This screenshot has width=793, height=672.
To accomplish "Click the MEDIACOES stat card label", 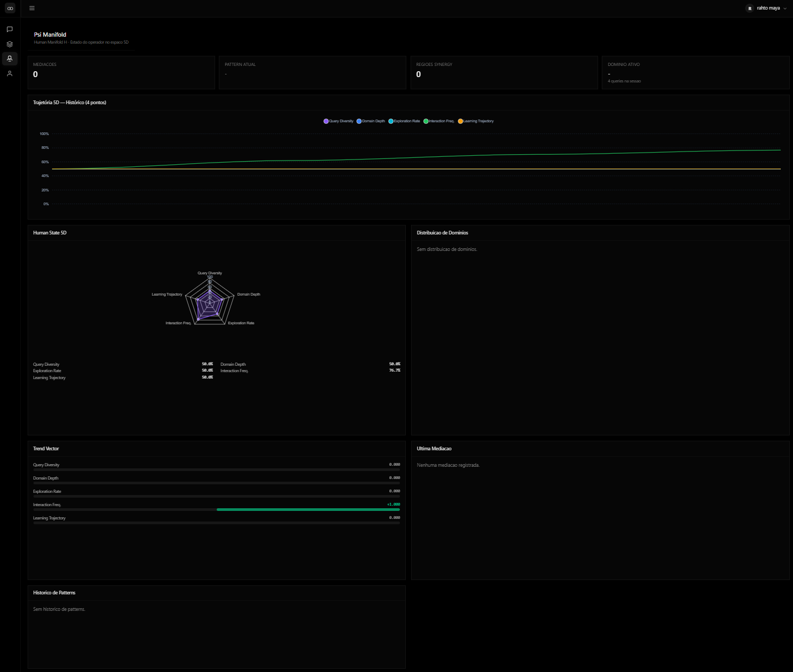I will click(x=45, y=64).
